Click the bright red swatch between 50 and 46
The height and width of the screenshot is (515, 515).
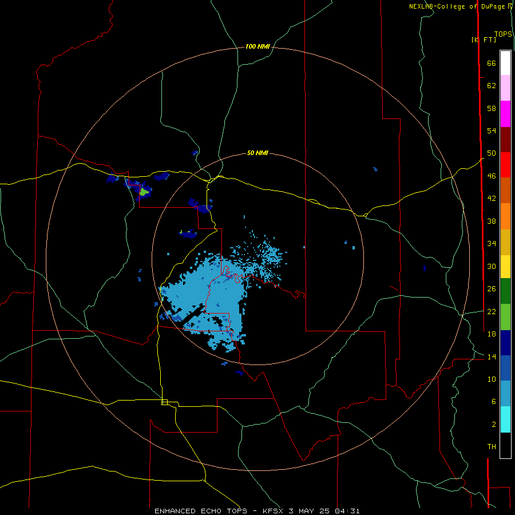[x=505, y=165]
